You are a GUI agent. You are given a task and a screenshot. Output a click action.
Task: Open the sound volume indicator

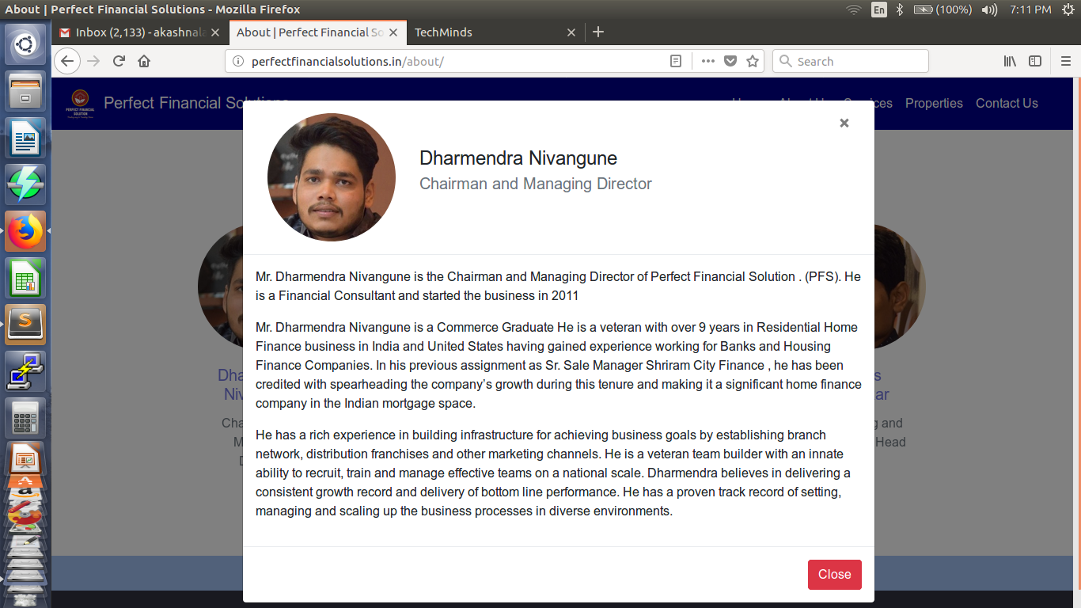pyautogui.click(x=989, y=9)
